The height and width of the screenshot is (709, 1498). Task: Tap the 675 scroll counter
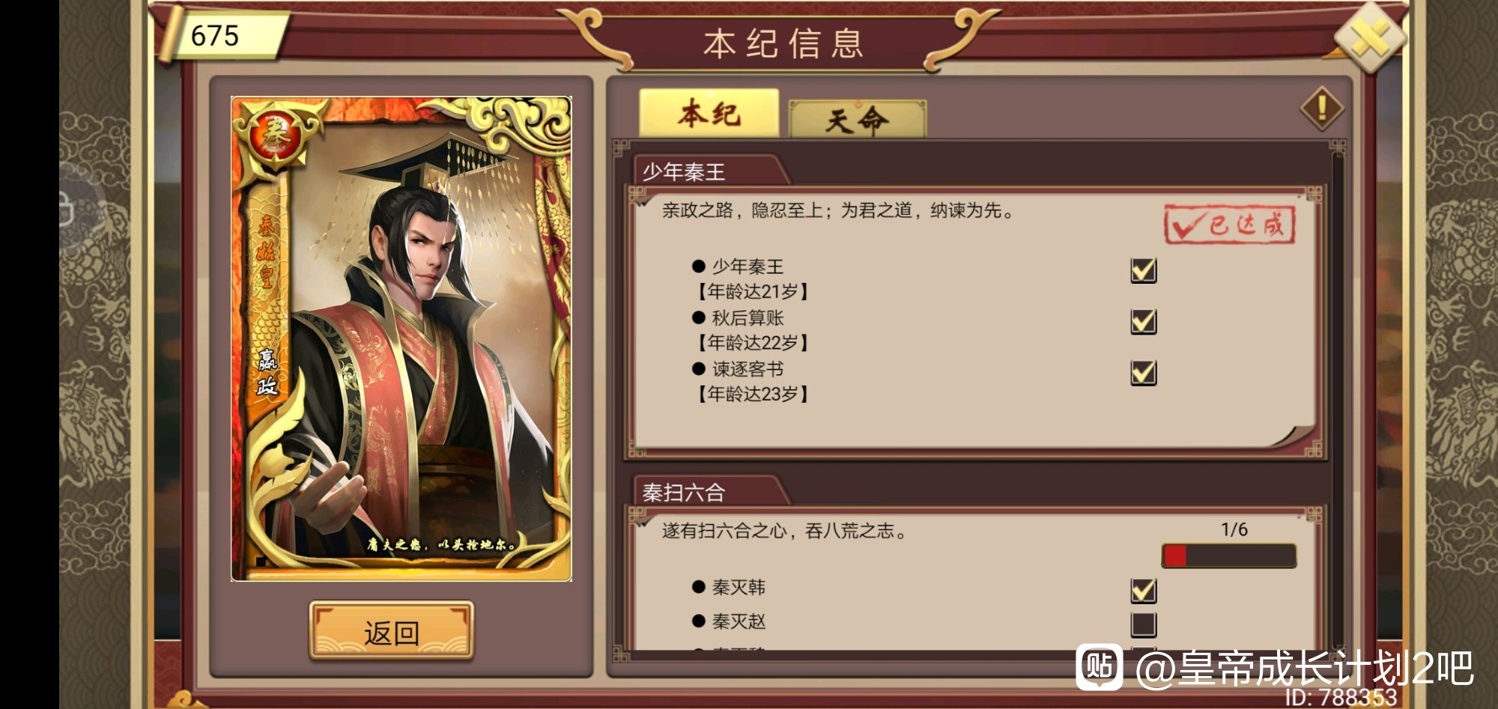pyautogui.click(x=222, y=34)
